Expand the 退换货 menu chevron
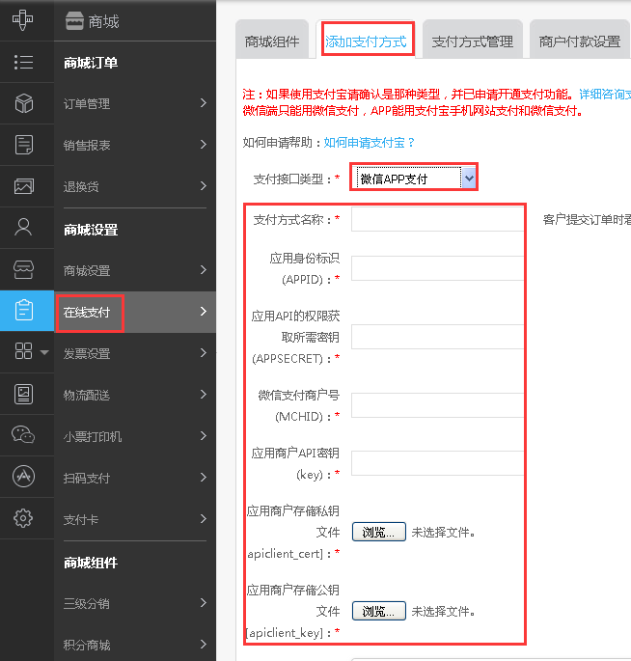Screen dimensions: 631x661 pos(204,186)
